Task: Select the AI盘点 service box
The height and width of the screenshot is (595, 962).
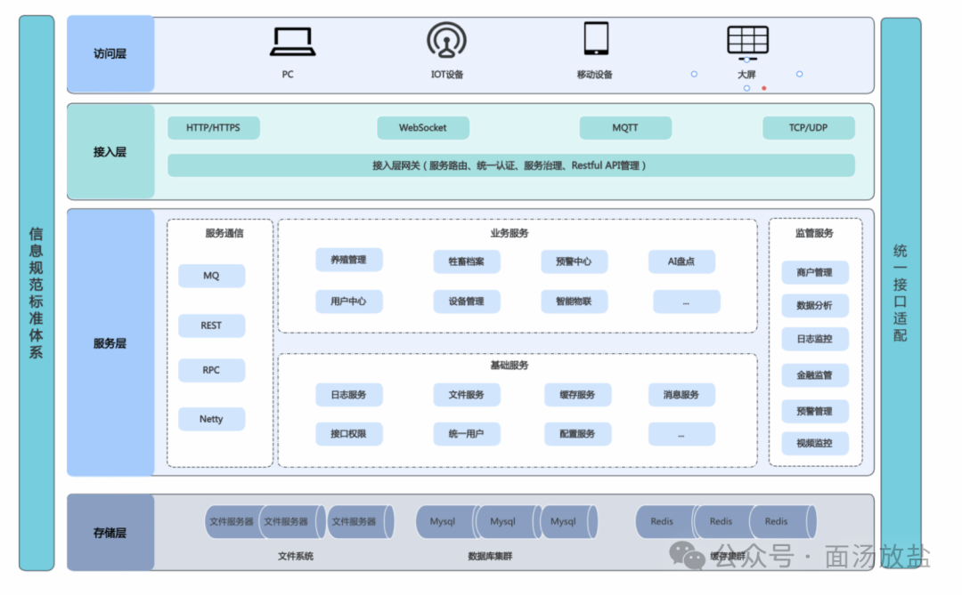Action: [x=681, y=261]
